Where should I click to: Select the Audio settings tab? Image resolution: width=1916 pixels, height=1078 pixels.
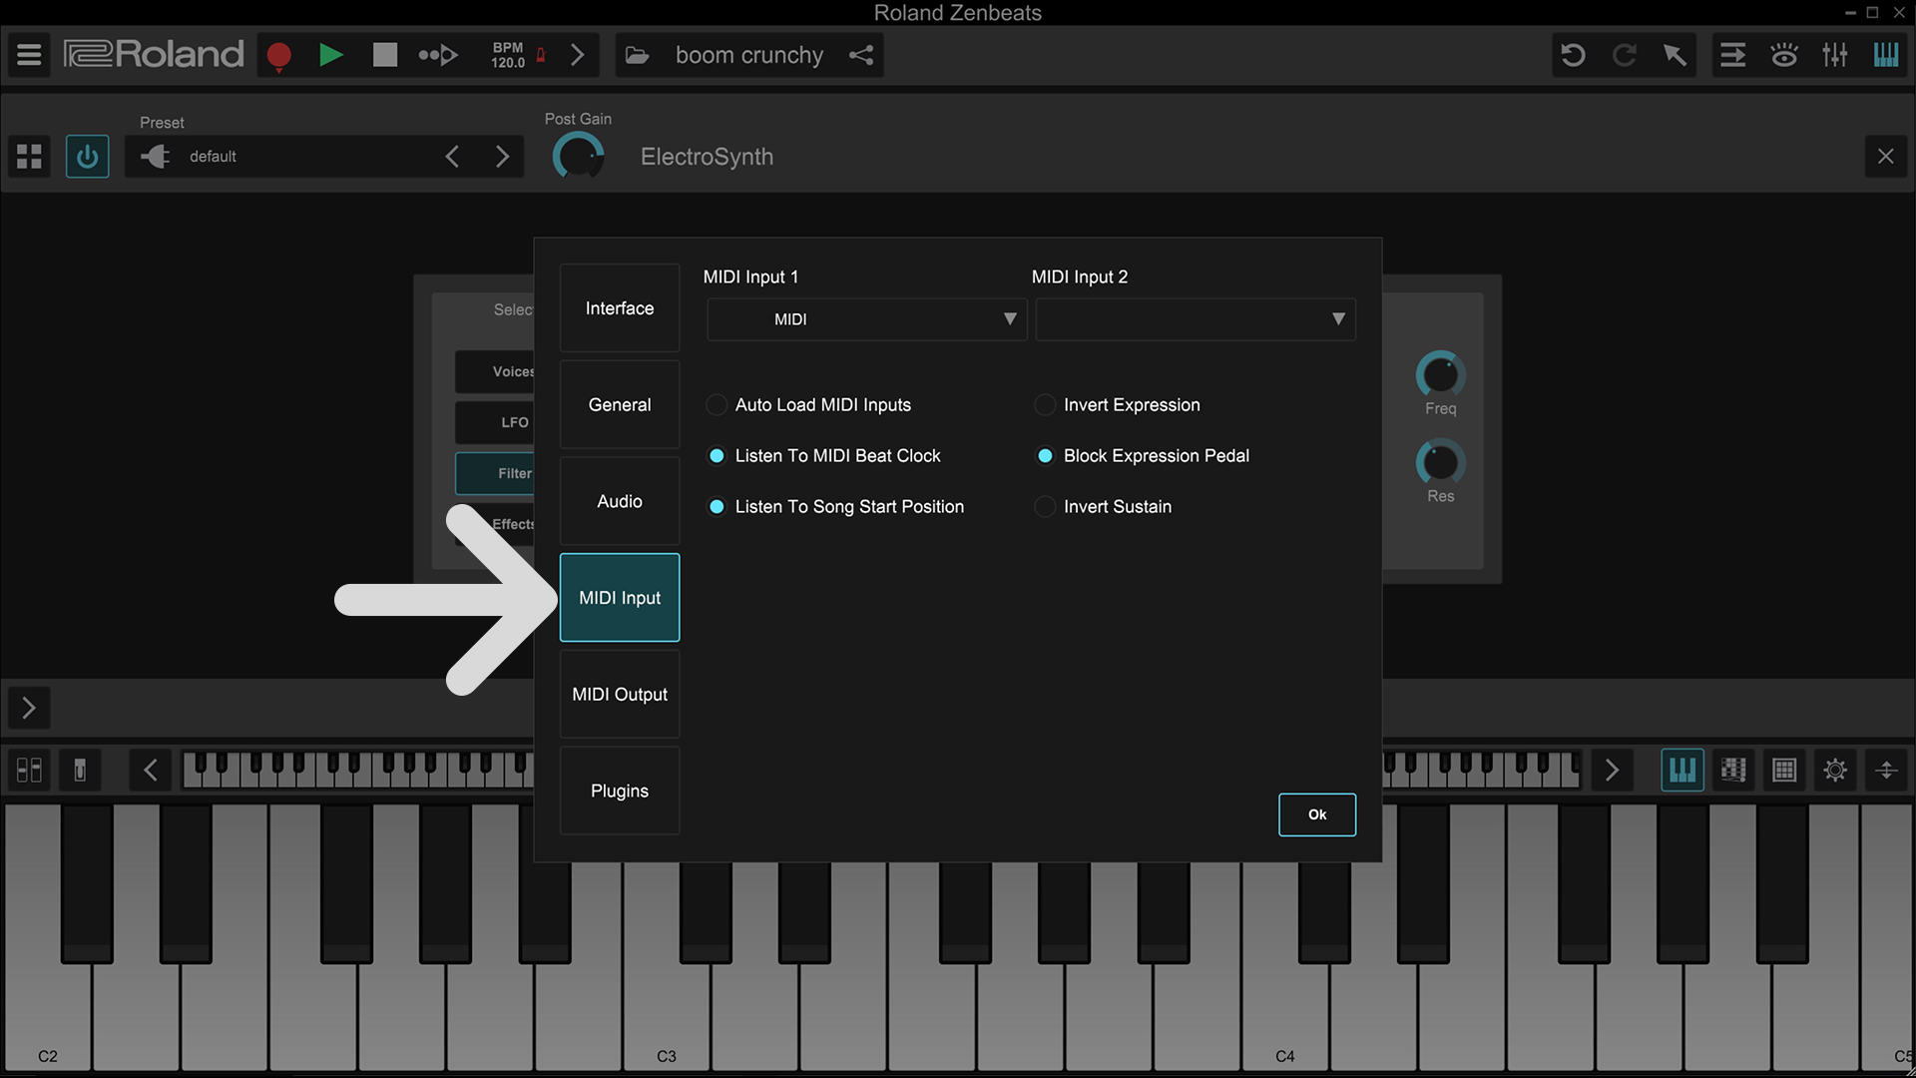coord(619,500)
